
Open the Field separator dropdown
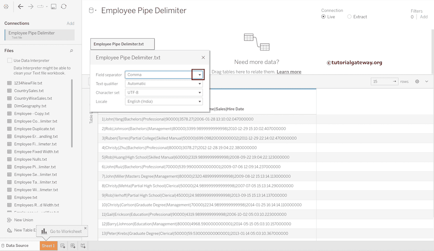[x=199, y=74]
